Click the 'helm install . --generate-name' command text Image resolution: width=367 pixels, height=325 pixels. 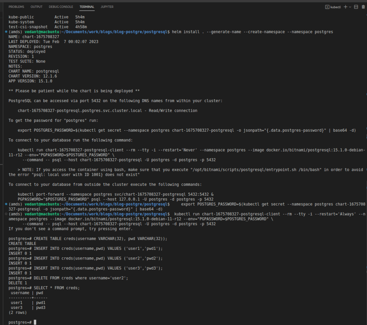pos(252,31)
